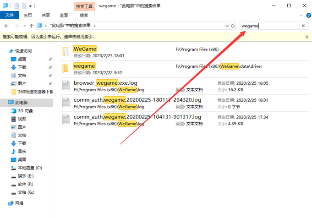Open the Help question mark icon
The image size is (312, 218).
pos(309,15)
